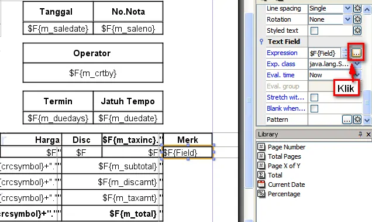This screenshot has height=222, width=372.
Task: Select the Operator header cell
Action: pos(93,53)
